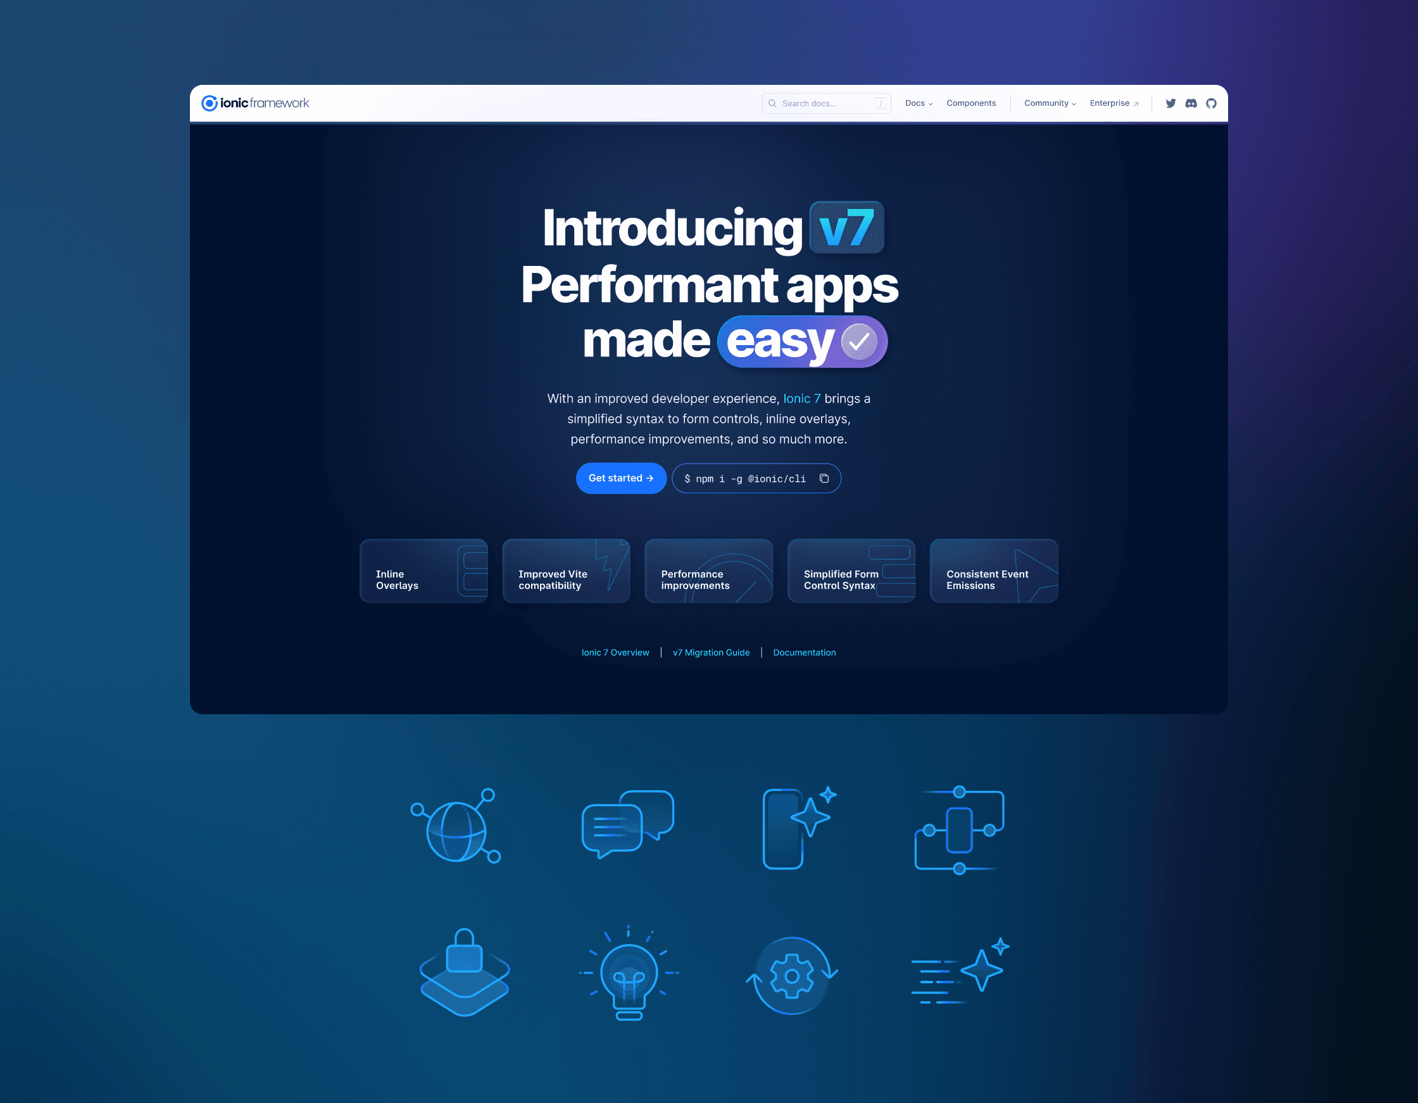Open the Ionic 7 Overview link
1418x1103 pixels.
[616, 653]
